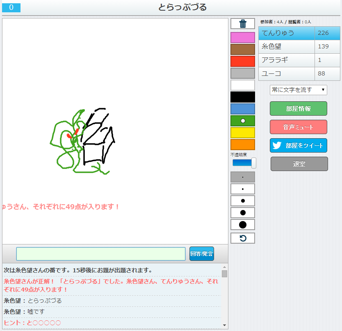
Task: Click the green 部屋情報 button
Action: pos(298,108)
